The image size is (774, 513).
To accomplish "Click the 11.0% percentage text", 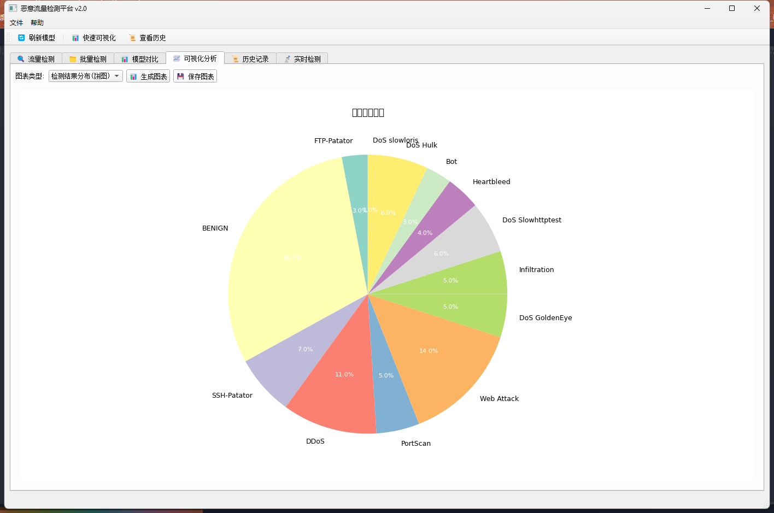I will coord(344,374).
